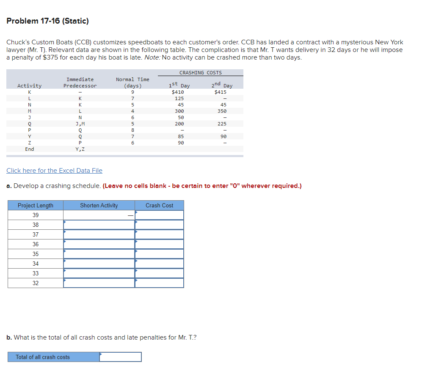436x389 pixels.
Task: Click the Y,Z predecessor entry for End
Action: [80, 149]
